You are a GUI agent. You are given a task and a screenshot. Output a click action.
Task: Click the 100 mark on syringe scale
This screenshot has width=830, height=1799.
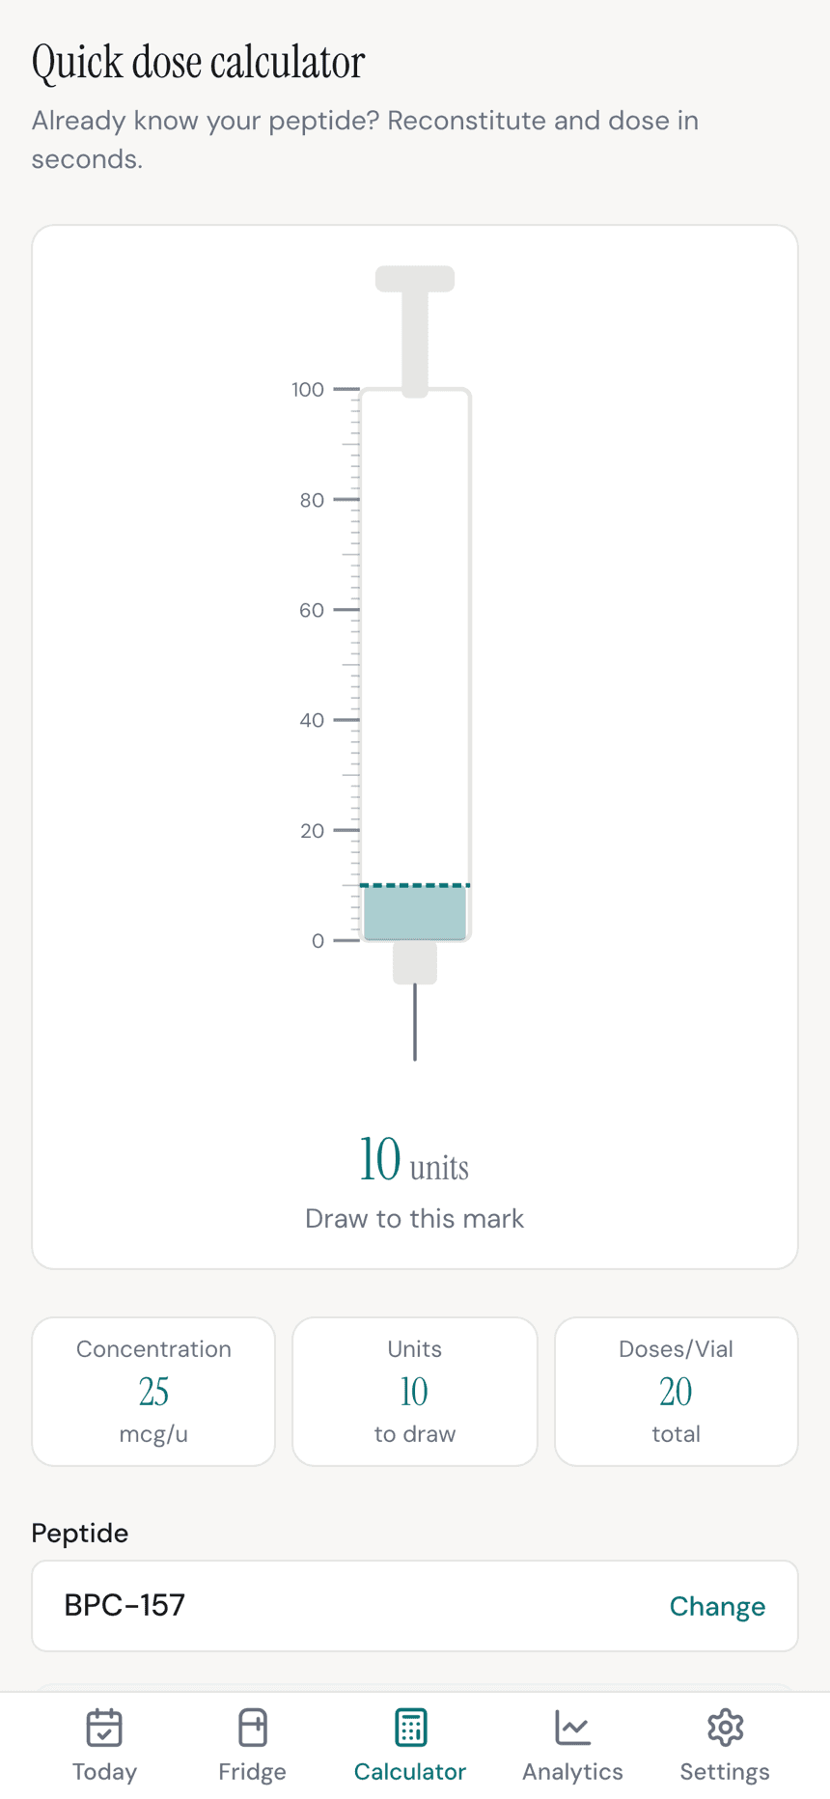click(x=308, y=390)
